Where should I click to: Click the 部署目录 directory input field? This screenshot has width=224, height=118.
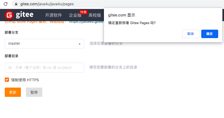click(x=44, y=67)
